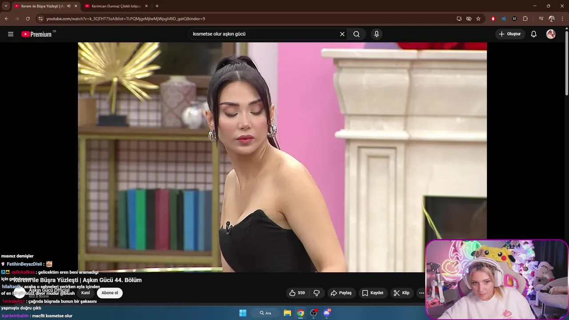The image size is (569, 320).
Task: Open Chrome three-dot menu
Action: [562, 19]
